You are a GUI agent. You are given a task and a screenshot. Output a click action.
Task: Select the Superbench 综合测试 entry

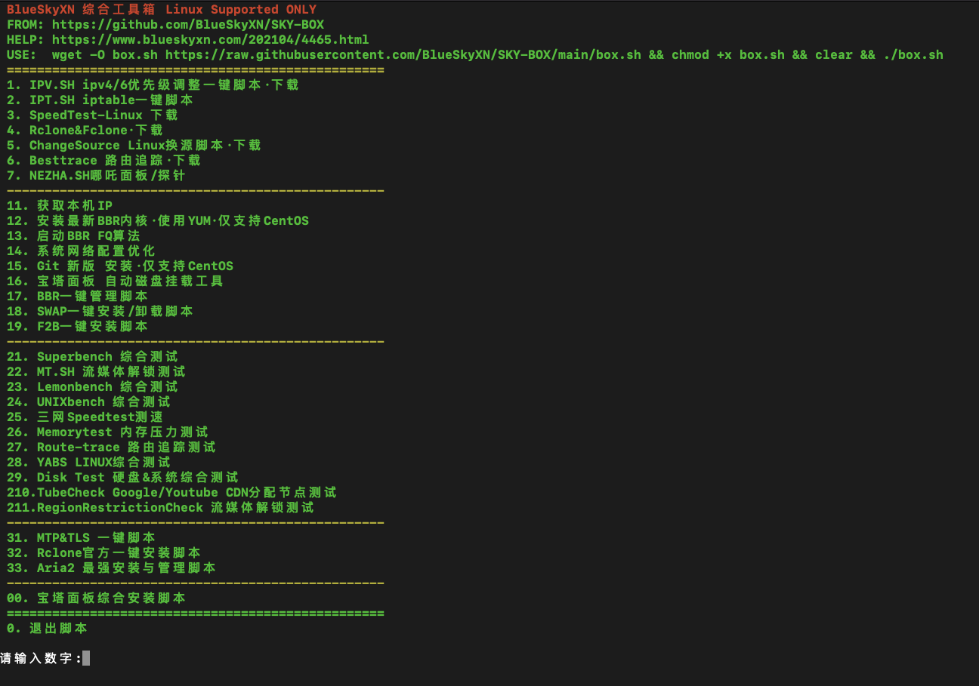tap(92, 357)
